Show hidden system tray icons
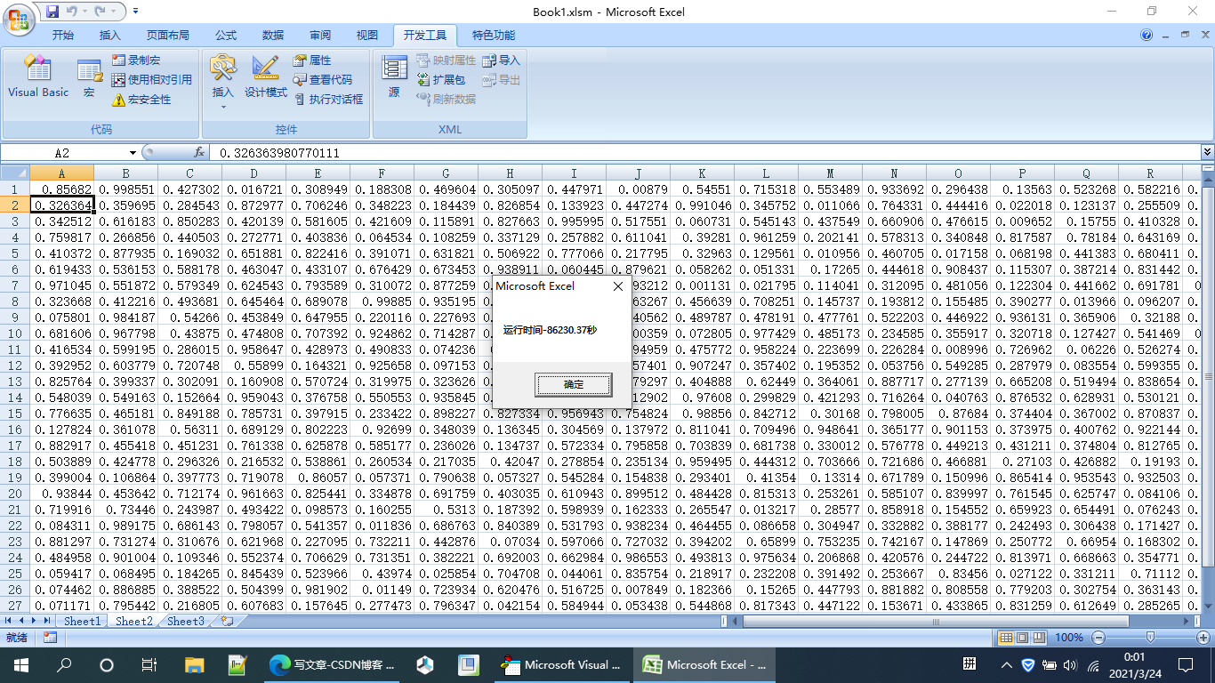 pos(1006,665)
